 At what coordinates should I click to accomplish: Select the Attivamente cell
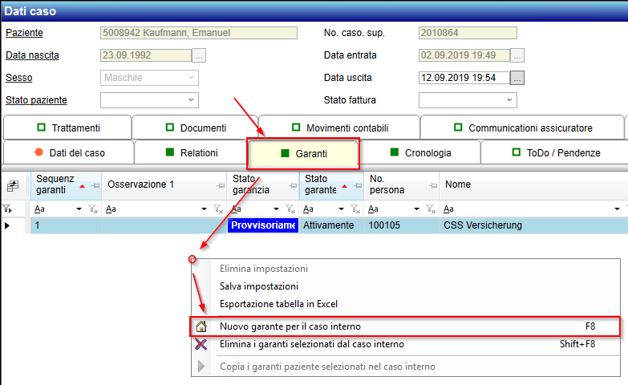click(331, 225)
